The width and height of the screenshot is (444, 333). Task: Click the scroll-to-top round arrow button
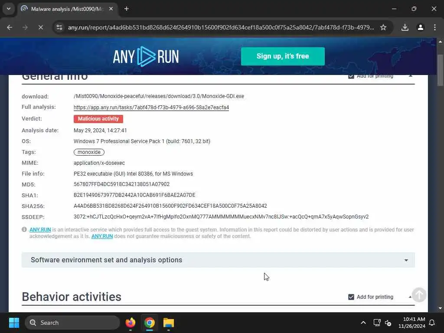pos(419,295)
